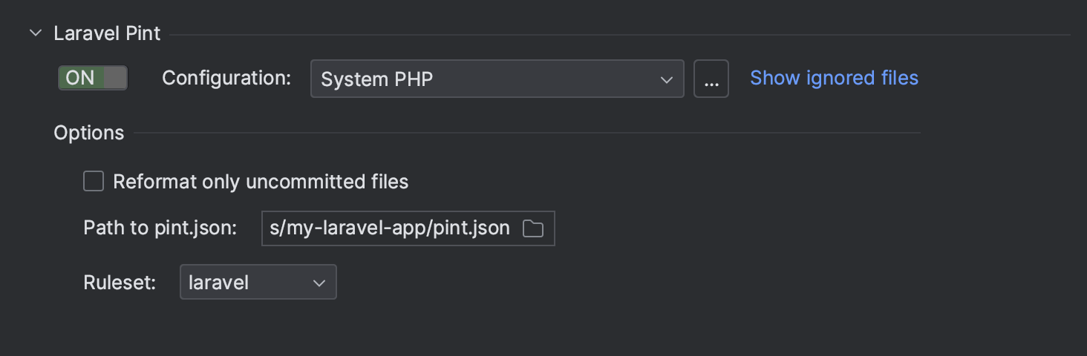Click the Configuration label
The image size is (1087, 356).
pyautogui.click(x=226, y=78)
